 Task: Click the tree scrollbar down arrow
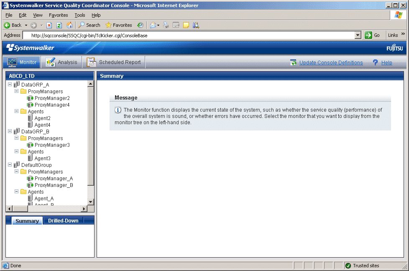click(90, 202)
